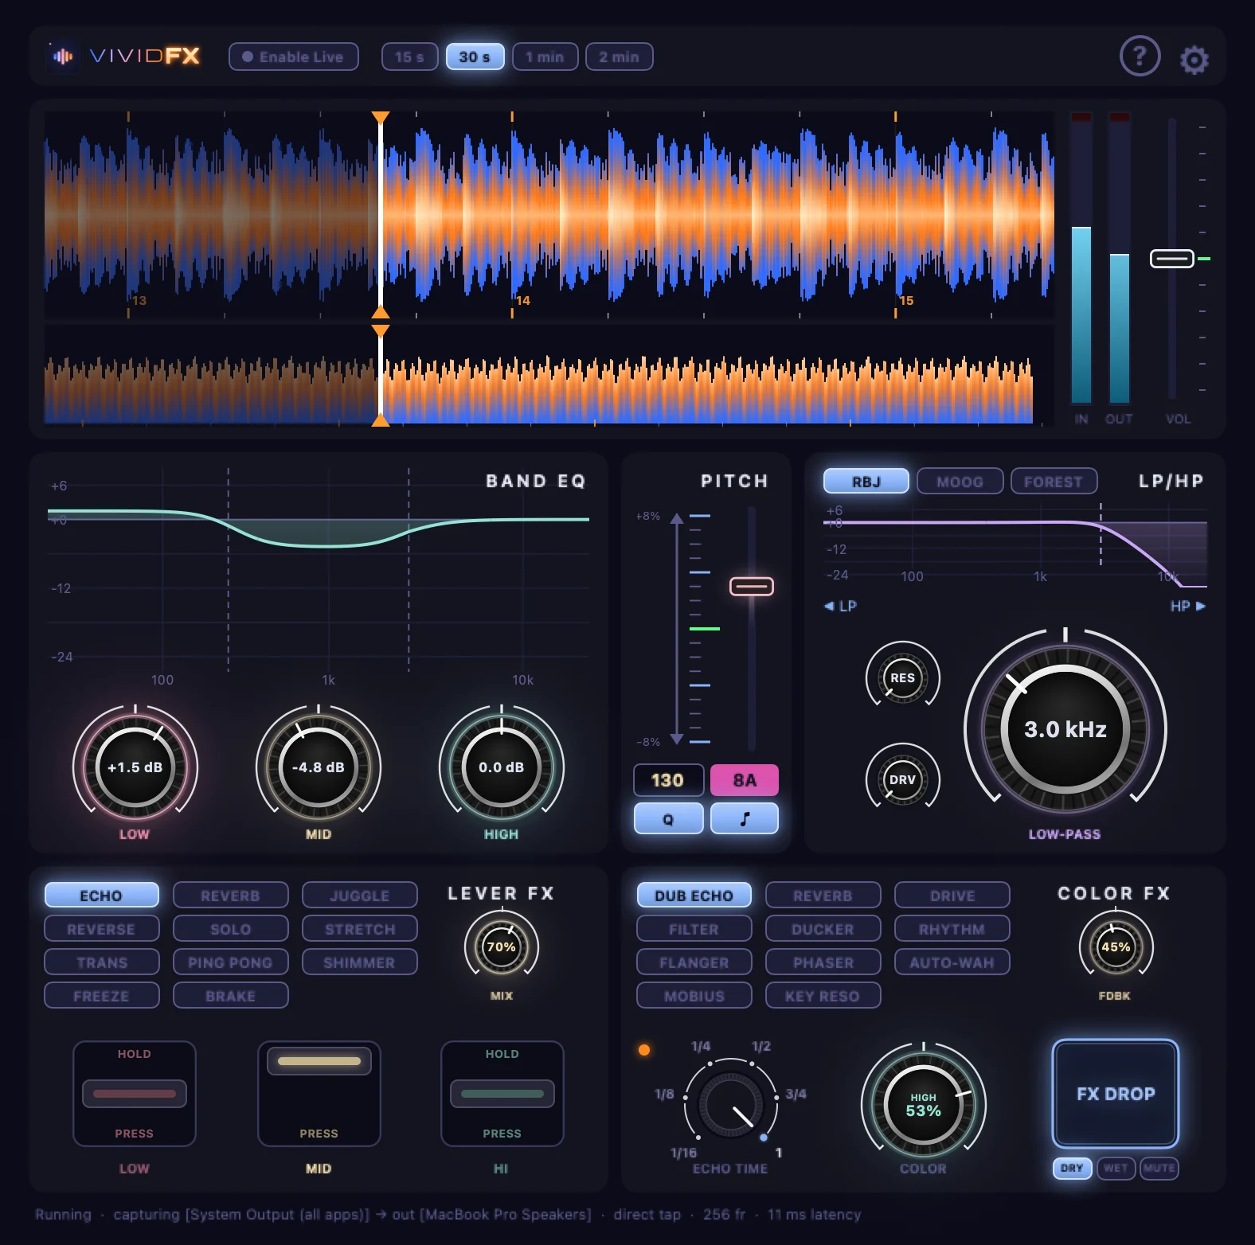Select DUB ECHO color effect
Screen dimensions: 1255x1245
point(694,895)
